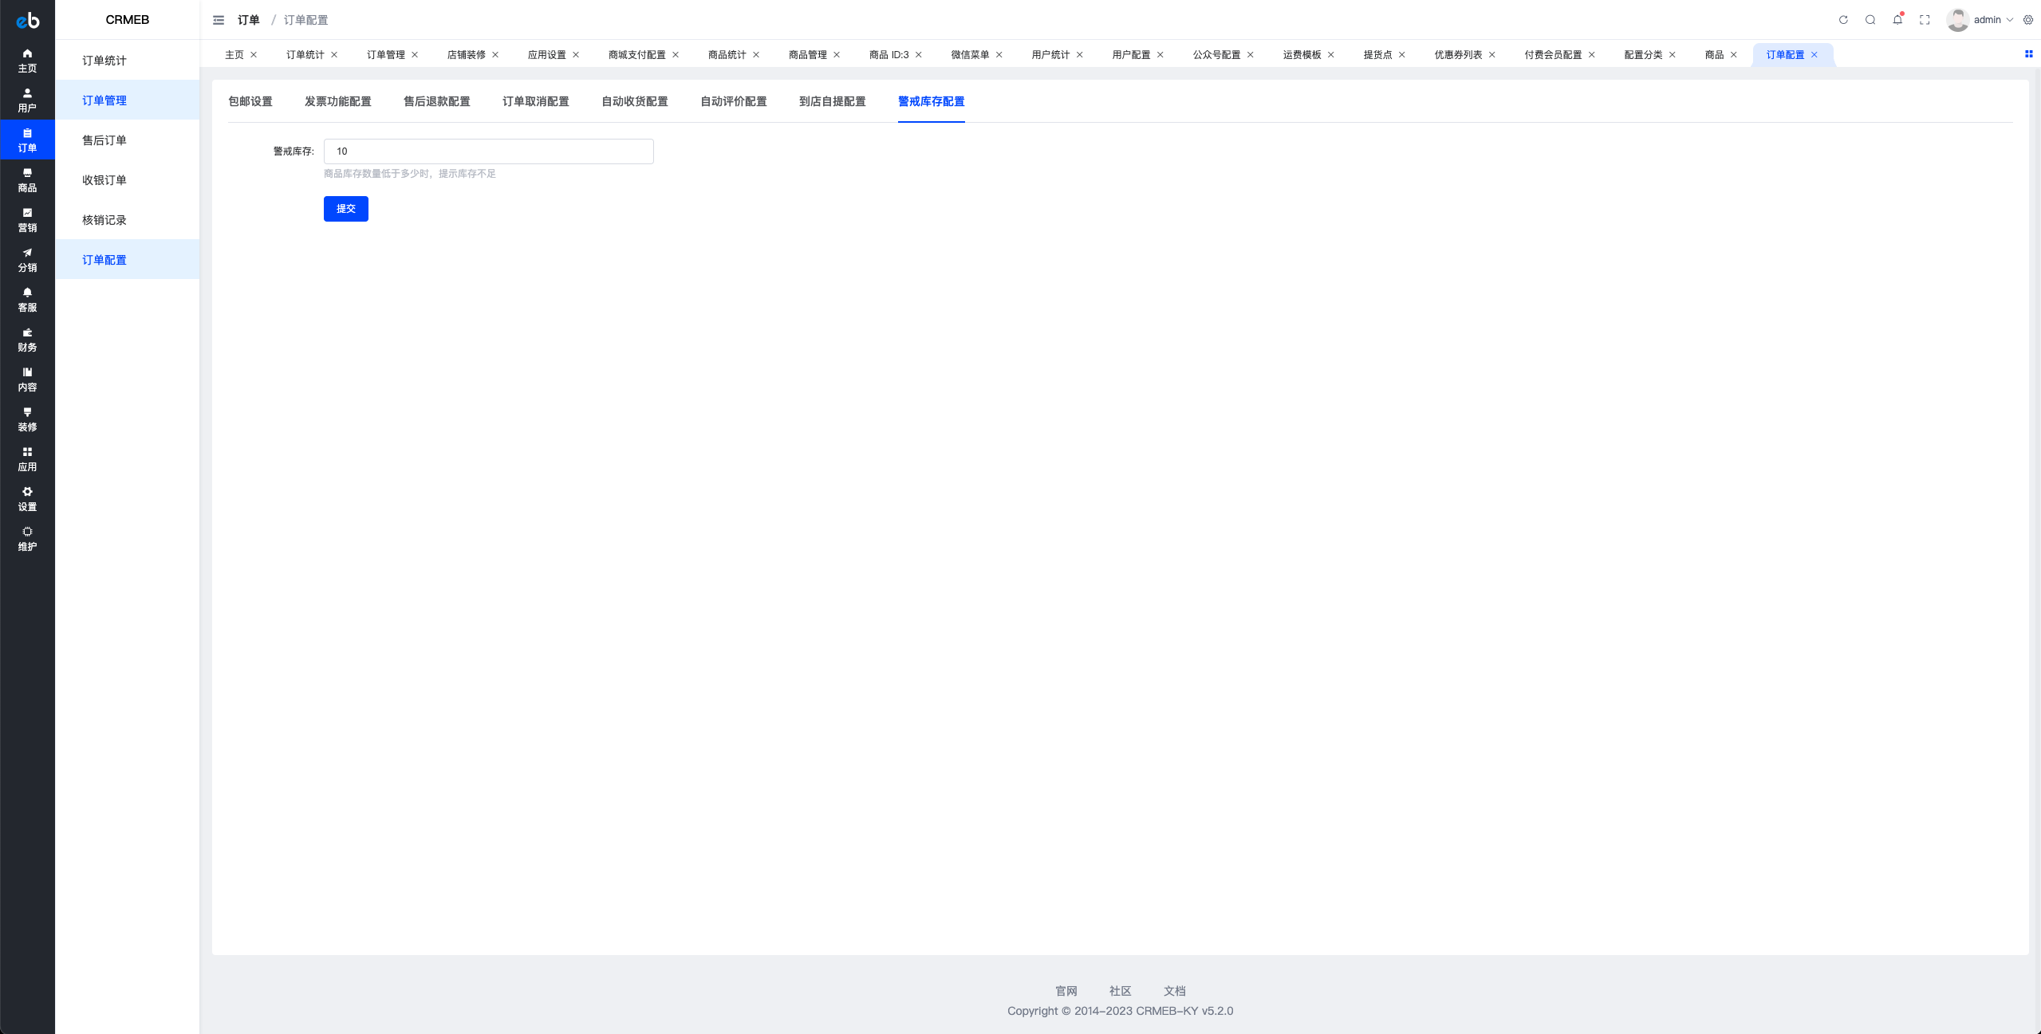Open 装修 decoration sidebar icon
The height and width of the screenshot is (1034, 2041).
tap(27, 419)
